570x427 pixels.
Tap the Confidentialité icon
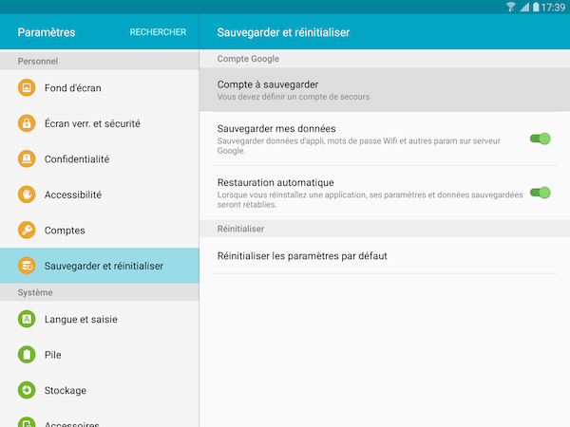(x=27, y=158)
